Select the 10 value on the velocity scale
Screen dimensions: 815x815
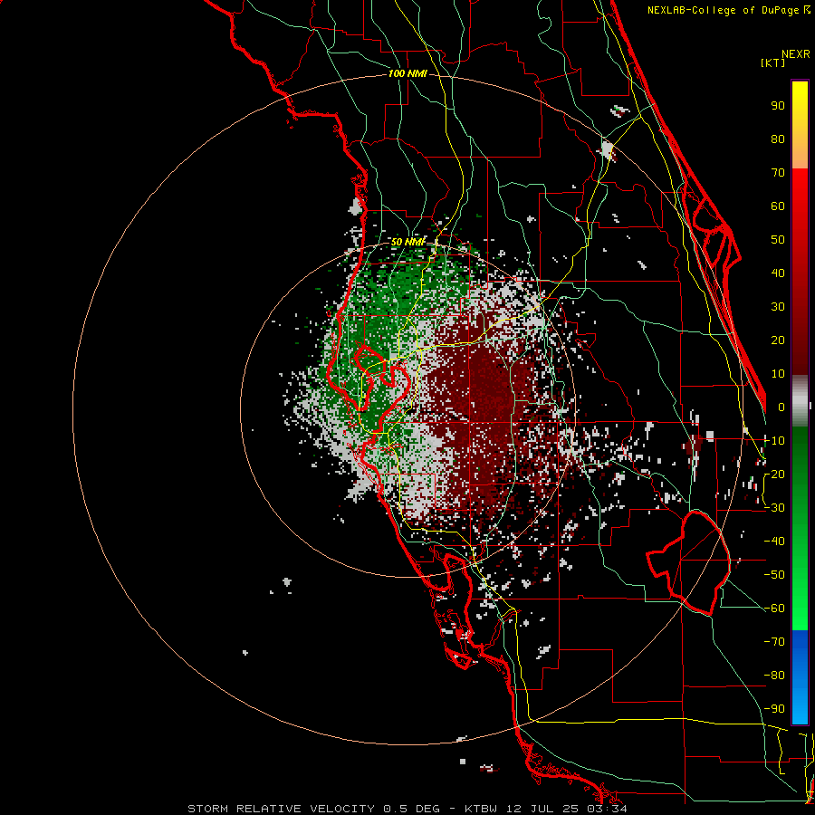(x=778, y=374)
